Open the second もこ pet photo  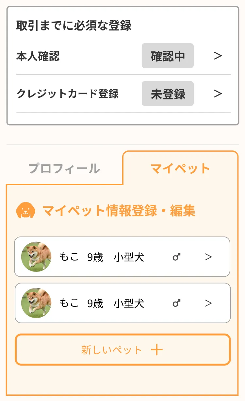click(x=36, y=303)
